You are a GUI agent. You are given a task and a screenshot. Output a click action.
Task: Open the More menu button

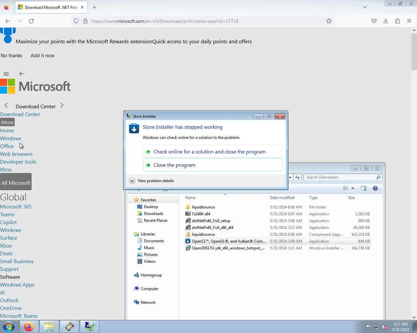(x=7, y=123)
